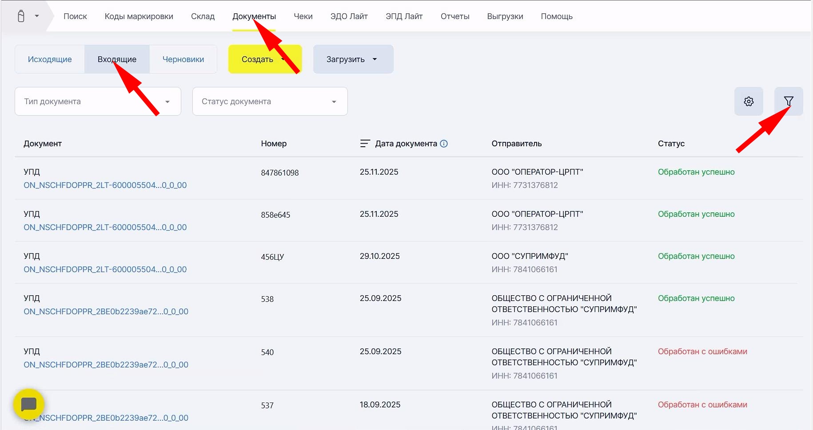Open the chat support bubble
813x430 pixels.
(x=29, y=404)
